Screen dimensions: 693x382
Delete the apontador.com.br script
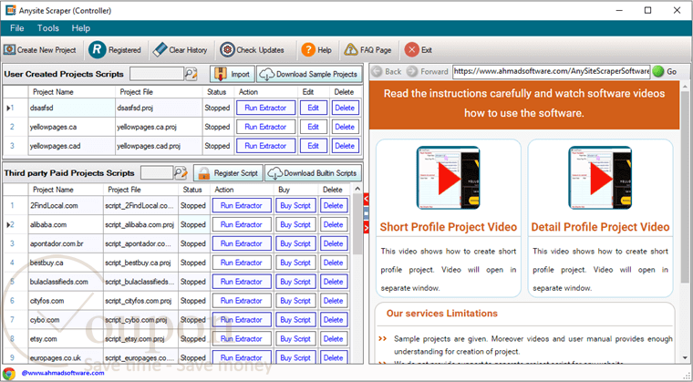tap(333, 243)
